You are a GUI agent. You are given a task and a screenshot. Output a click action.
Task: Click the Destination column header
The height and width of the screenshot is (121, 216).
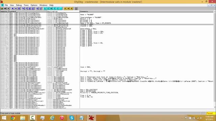[x=63, y=11]
